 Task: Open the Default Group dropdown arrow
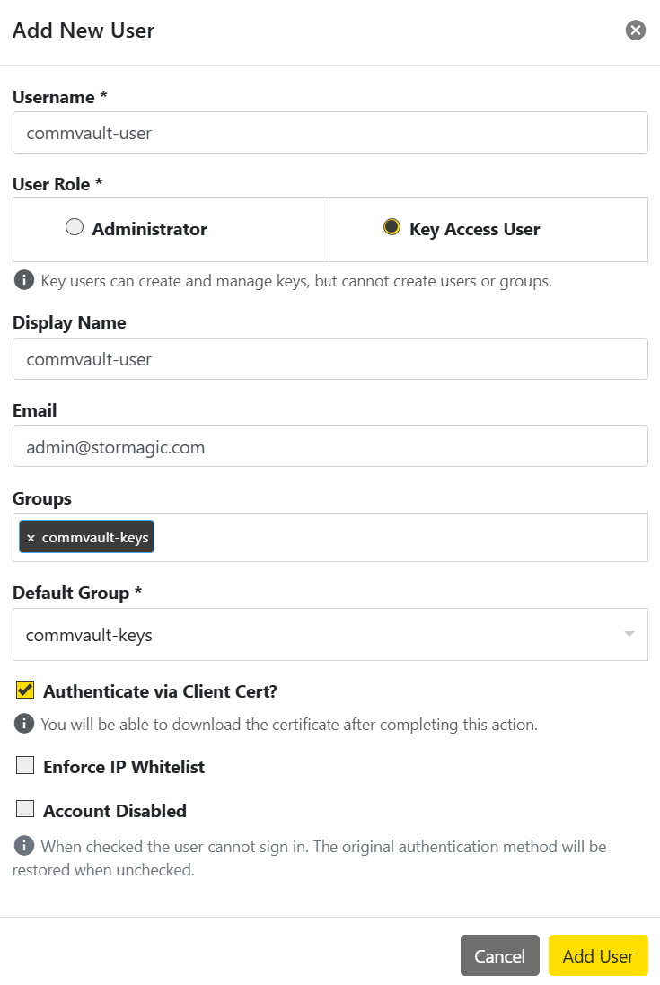pos(629,634)
